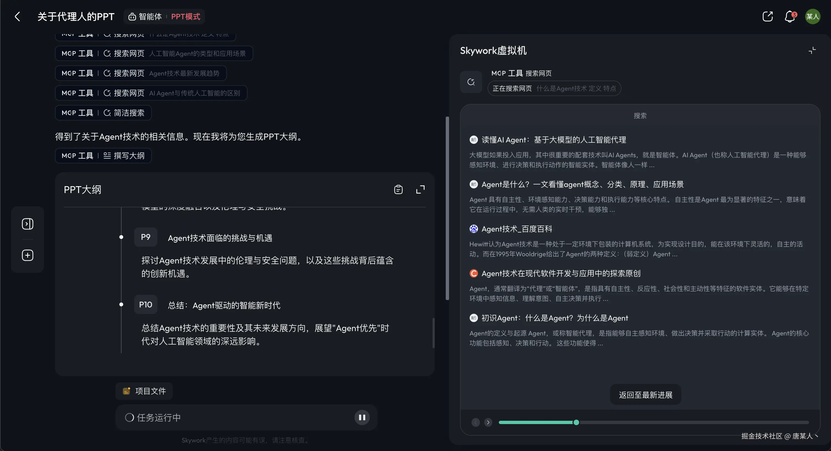The height and width of the screenshot is (451, 831).
Task: Expand the 简洁搜索 MCP tool step
Action: tap(103, 113)
